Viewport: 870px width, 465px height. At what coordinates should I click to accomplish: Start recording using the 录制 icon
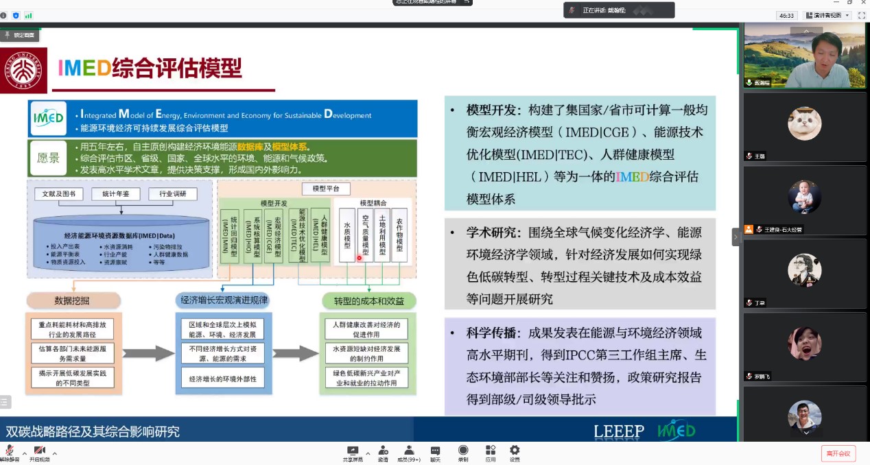(464, 450)
